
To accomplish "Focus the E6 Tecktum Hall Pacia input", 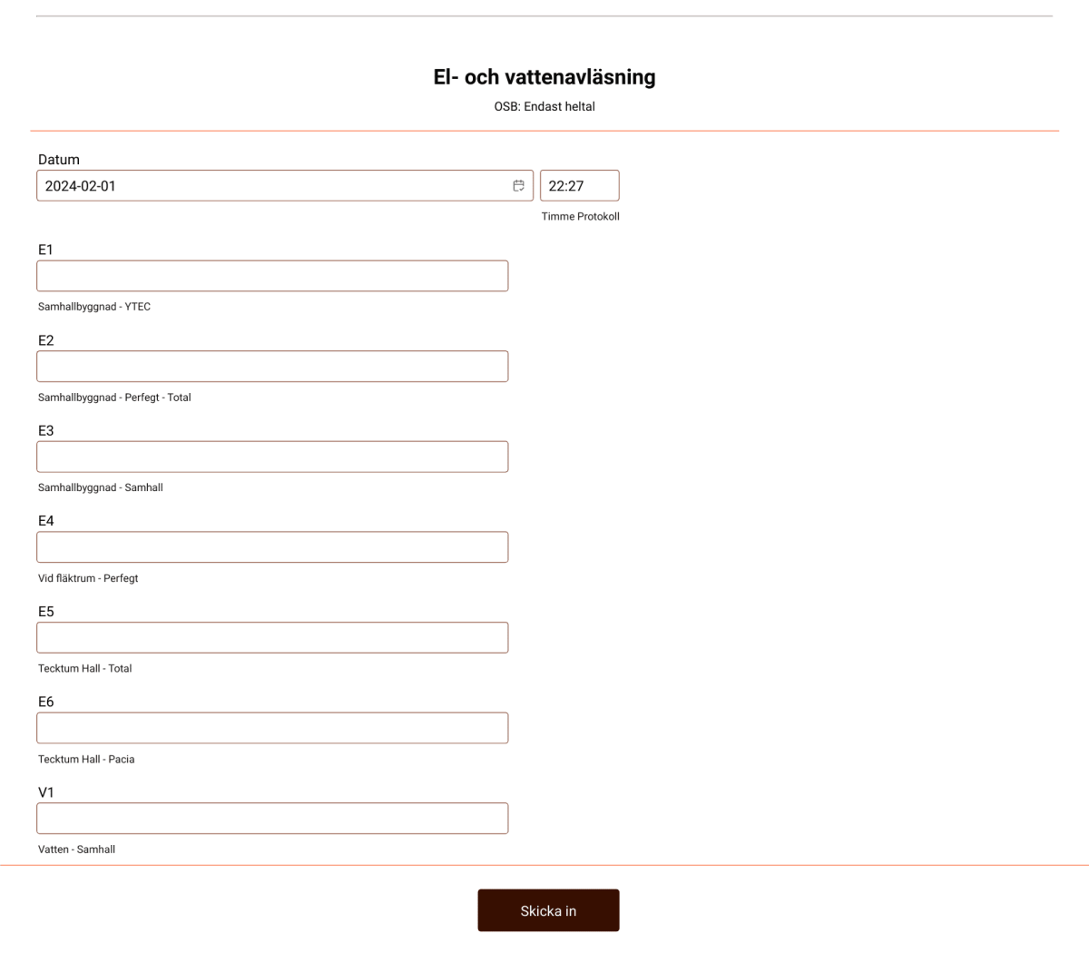I will pos(272,727).
